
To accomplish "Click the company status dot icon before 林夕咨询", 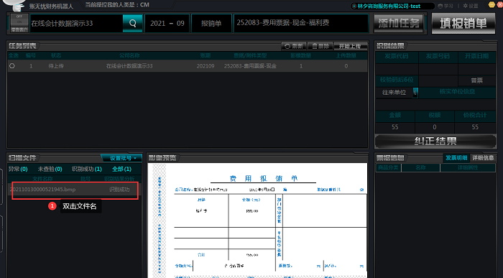I will [x=354, y=6].
